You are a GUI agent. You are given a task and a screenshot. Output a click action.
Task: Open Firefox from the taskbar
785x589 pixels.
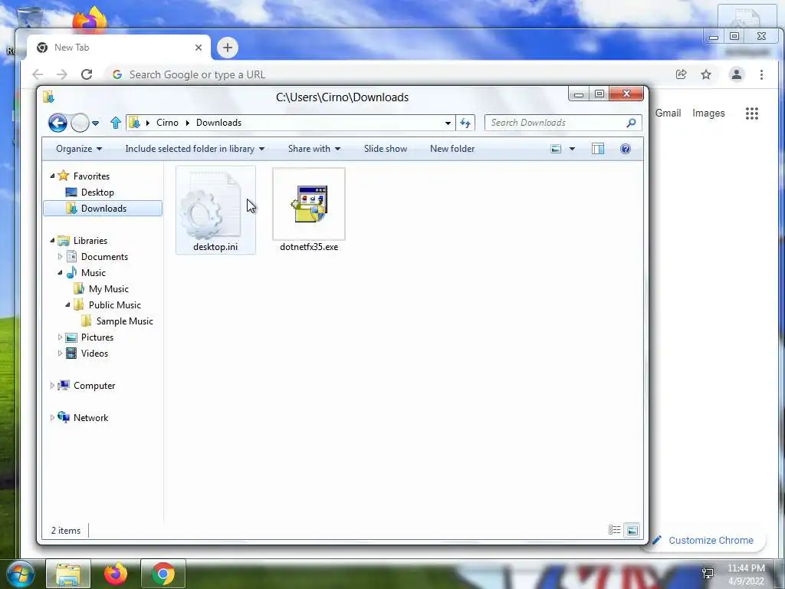click(116, 574)
